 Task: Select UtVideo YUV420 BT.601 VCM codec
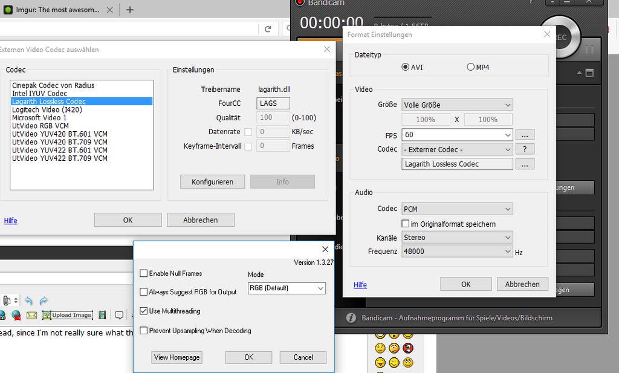coord(82,134)
